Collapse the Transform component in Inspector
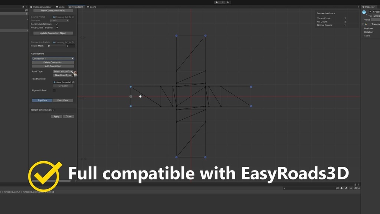The height and width of the screenshot is (214, 380). pyautogui.click(x=362, y=24)
